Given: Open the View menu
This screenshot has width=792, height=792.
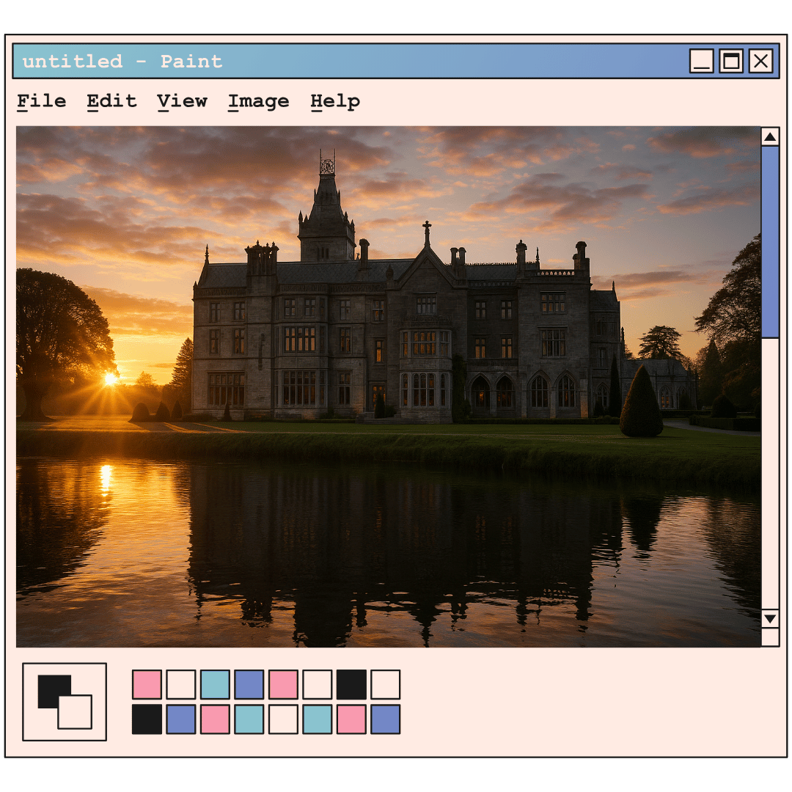Looking at the screenshot, I should click(182, 101).
